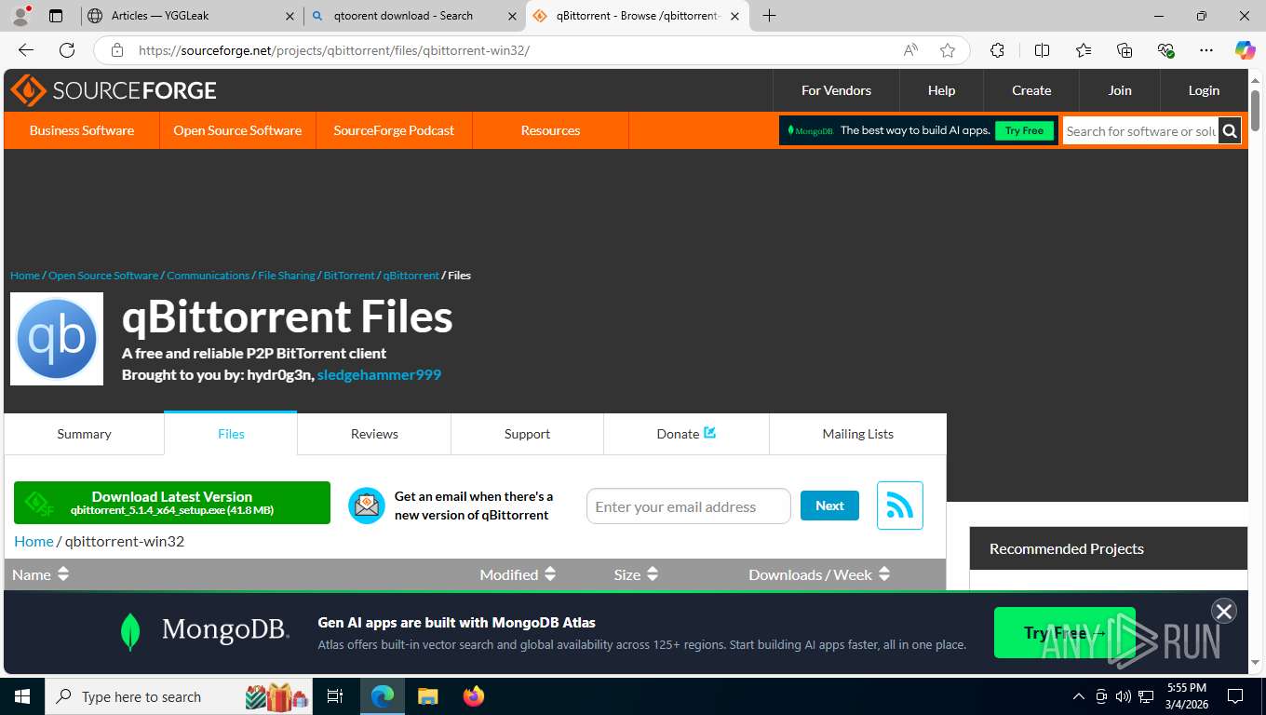Click the Read aloud icon

pyautogui.click(x=910, y=50)
